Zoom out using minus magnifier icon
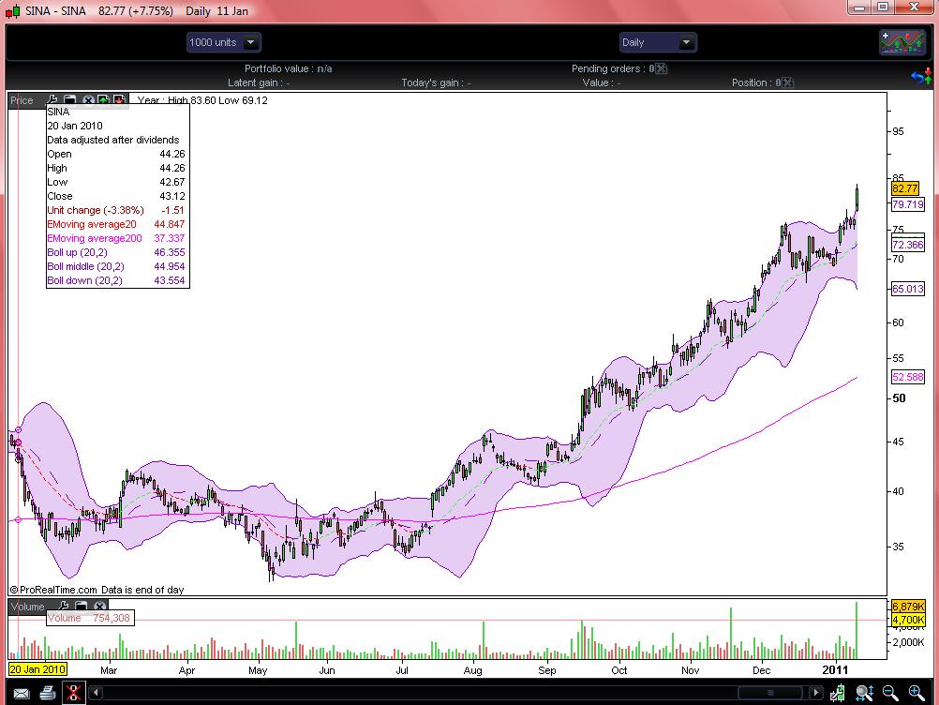This screenshot has height=705, width=939. pyautogui.click(x=891, y=694)
